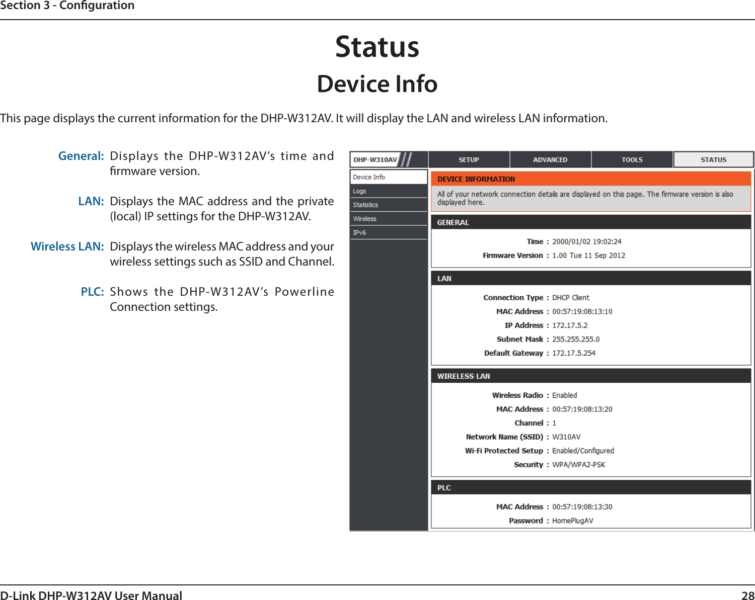The image size is (755, 600).
Task: Click the Wi-Fi Protected Setup label
Action: coord(504,451)
